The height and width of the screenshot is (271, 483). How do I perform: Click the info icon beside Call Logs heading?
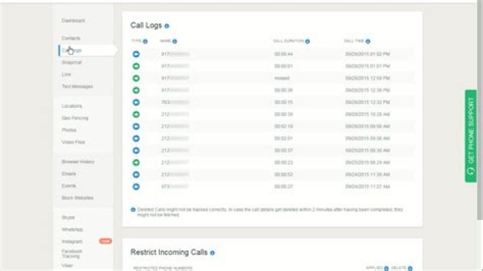(166, 26)
